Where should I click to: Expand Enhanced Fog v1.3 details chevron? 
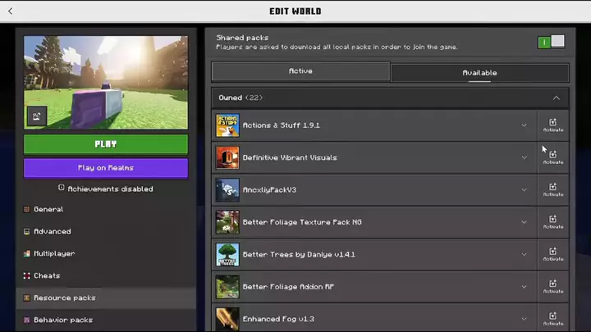(x=524, y=319)
